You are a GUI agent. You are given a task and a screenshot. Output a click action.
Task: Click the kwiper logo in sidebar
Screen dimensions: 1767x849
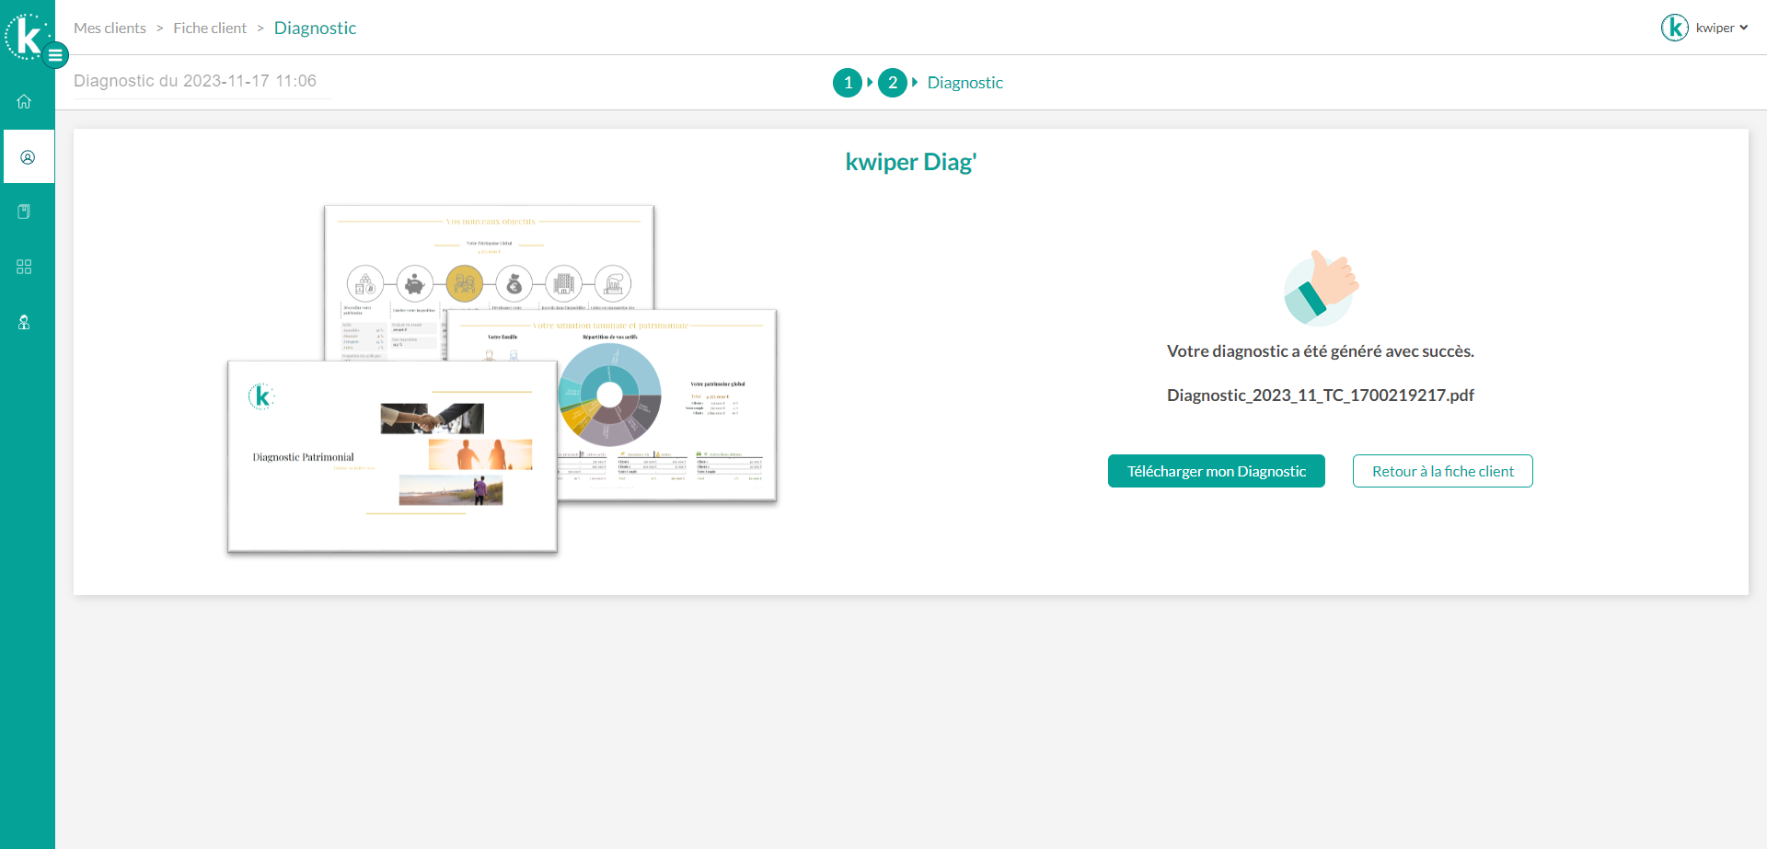[x=25, y=37]
